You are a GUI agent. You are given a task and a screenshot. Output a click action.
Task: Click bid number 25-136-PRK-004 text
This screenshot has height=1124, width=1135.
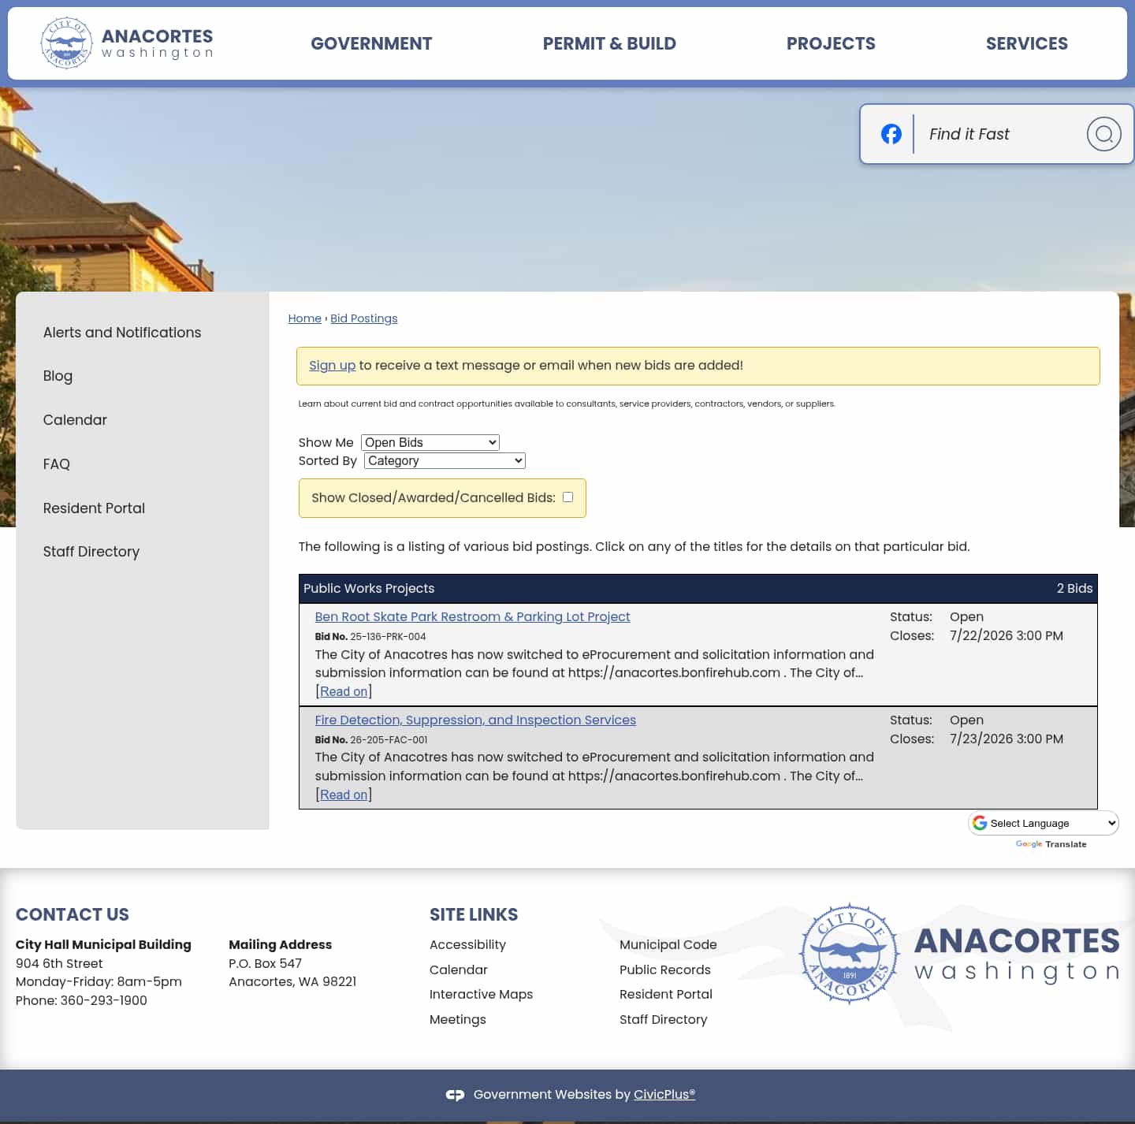tap(388, 637)
